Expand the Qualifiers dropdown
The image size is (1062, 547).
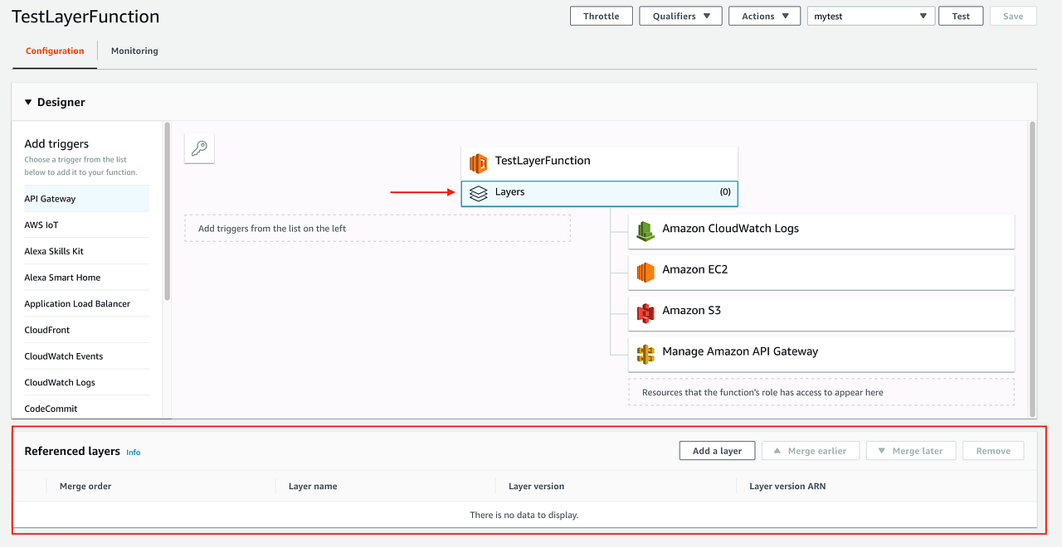point(680,15)
